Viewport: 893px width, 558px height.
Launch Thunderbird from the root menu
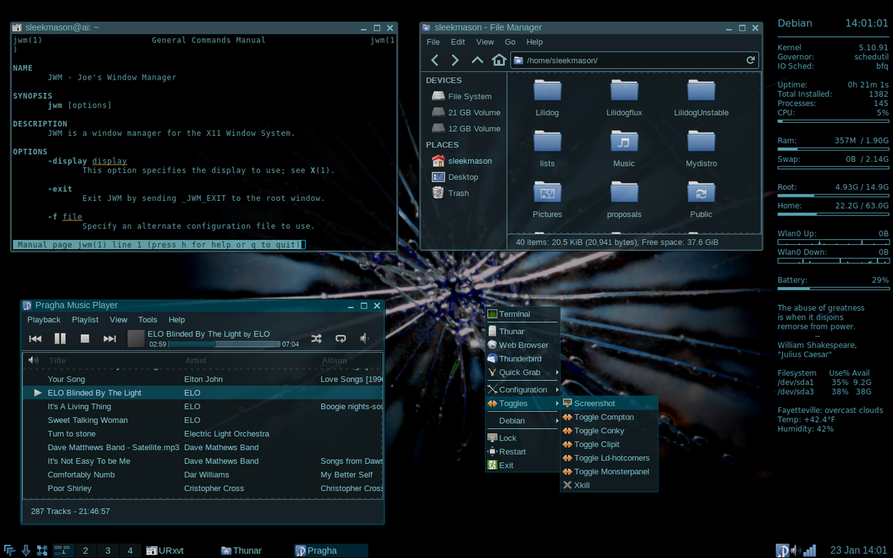(523, 359)
